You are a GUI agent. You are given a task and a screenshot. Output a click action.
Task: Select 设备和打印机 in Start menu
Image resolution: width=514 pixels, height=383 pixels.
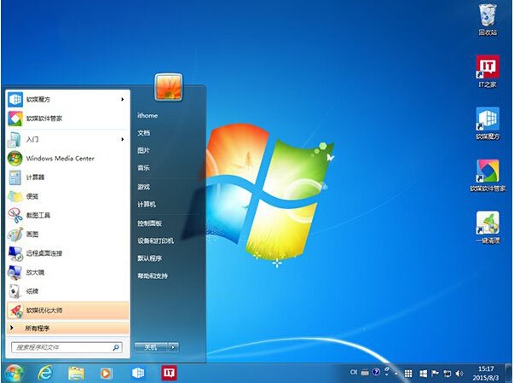point(153,241)
